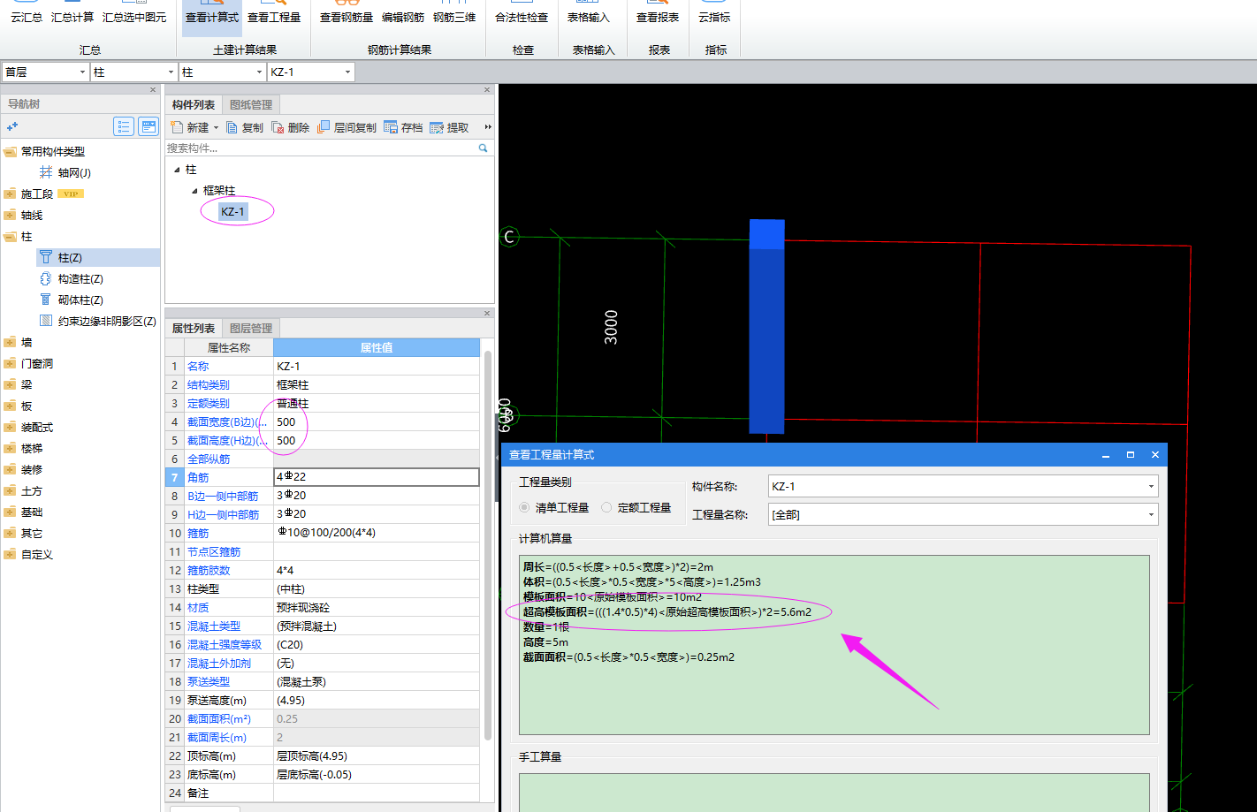Click property list vertical scrollbar
The image size is (1257, 812).
[488, 546]
